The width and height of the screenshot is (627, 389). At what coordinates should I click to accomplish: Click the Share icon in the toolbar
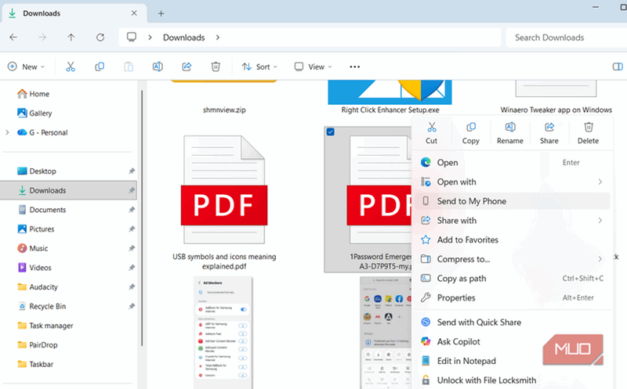[187, 67]
